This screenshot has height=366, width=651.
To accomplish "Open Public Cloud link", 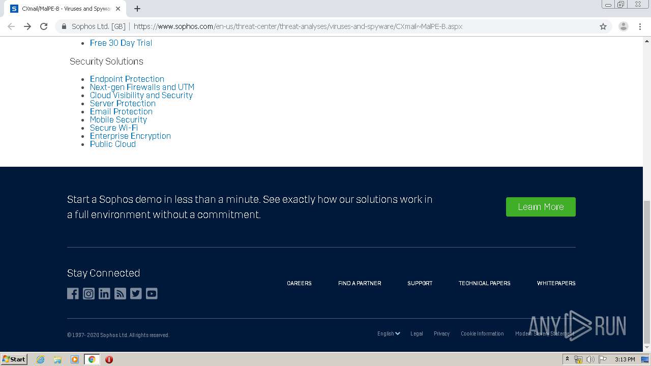I will pyautogui.click(x=113, y=144).
